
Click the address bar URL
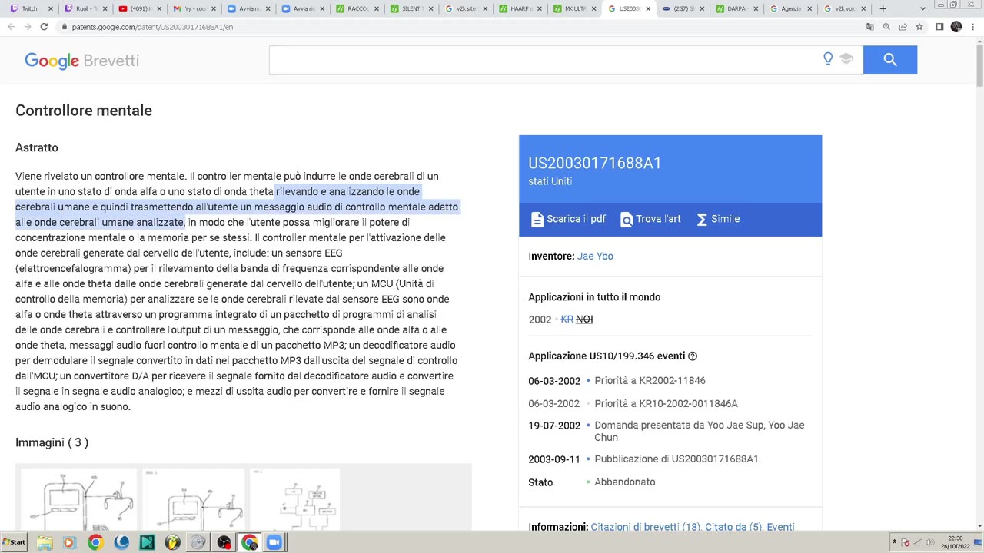coord(152,27)
